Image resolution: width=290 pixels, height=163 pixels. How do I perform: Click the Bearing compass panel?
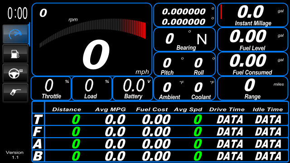coord(184,39)
